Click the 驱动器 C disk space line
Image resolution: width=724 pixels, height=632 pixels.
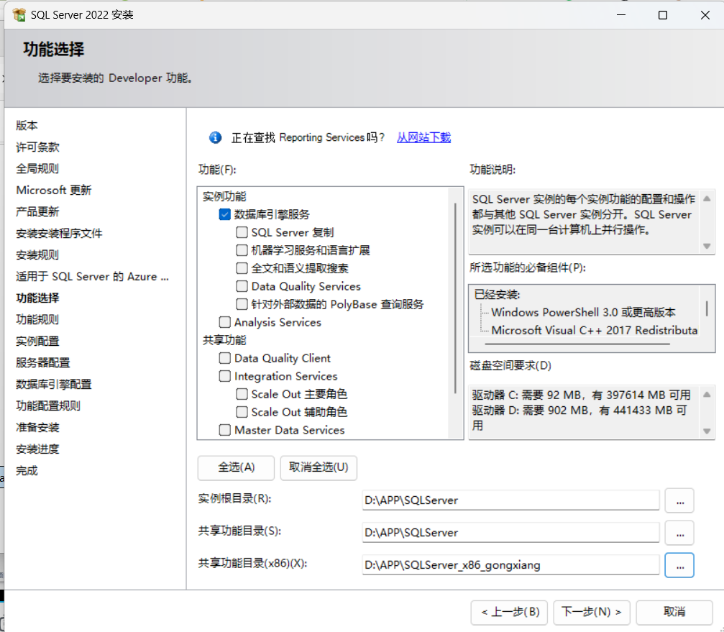(x=582, y=395)
